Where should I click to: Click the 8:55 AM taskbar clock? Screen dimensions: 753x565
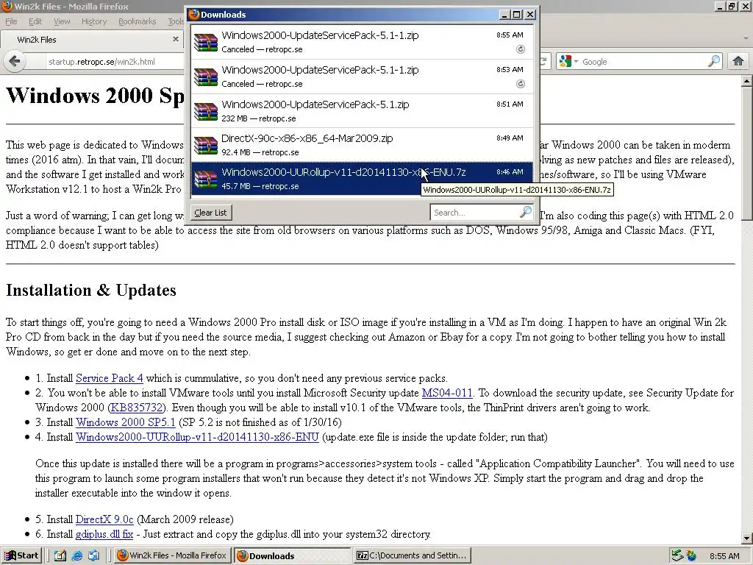click(x=724, y=556)
